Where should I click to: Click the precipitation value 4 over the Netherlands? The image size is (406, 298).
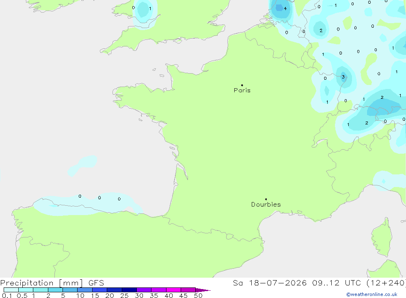pyautogui.click(x=285, y=9)
